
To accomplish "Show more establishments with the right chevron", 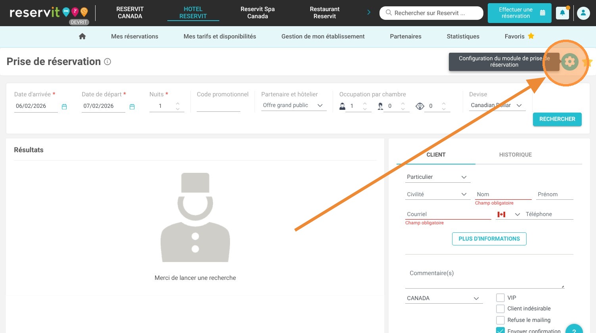I will click(369, 12).
